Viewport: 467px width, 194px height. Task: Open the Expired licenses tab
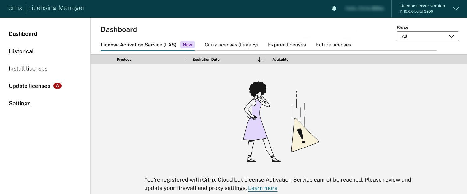pyautogui.click(x=287, y=45)
